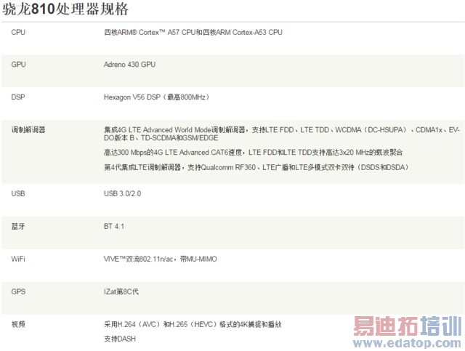Click the H.264 and H.265 4K video line

tap(193, 324)
